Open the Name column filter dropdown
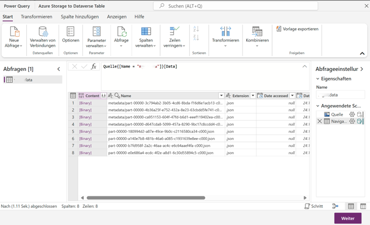Screen dimensions: 370x225 (x=221, y=96)
